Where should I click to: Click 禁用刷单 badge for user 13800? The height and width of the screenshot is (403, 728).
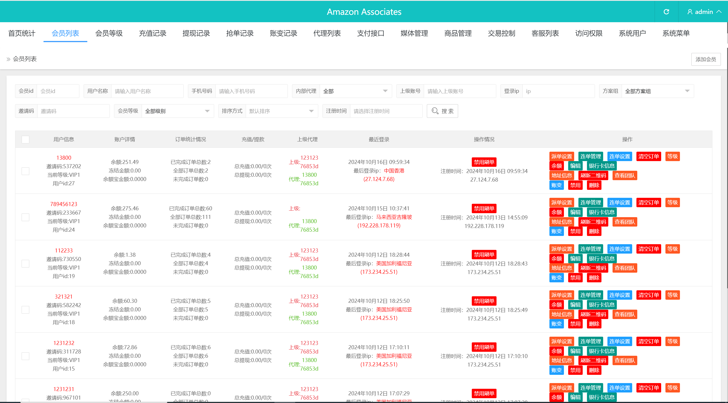coord(484,162)
